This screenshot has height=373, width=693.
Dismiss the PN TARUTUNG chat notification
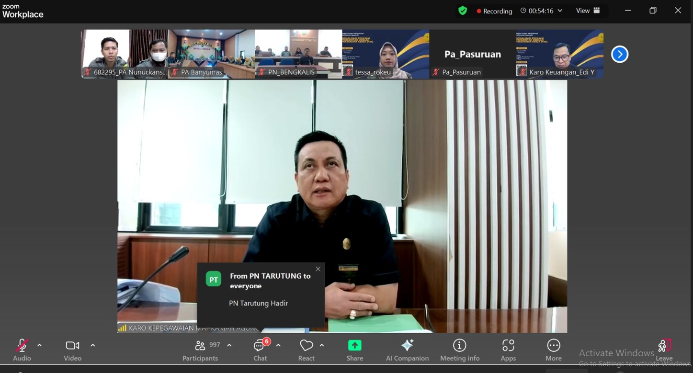click(x=318, y=269)
